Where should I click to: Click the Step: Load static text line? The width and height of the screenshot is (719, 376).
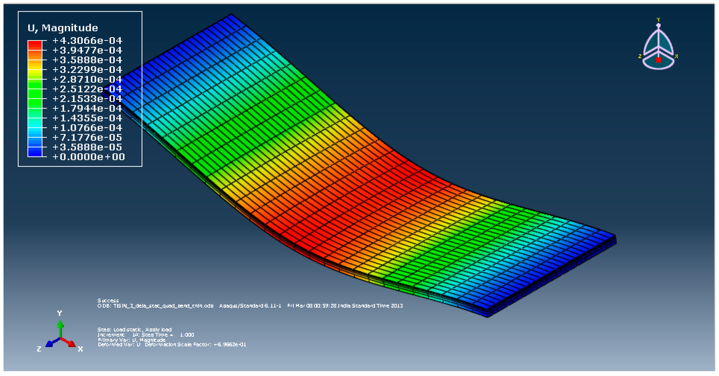[134, 329]
